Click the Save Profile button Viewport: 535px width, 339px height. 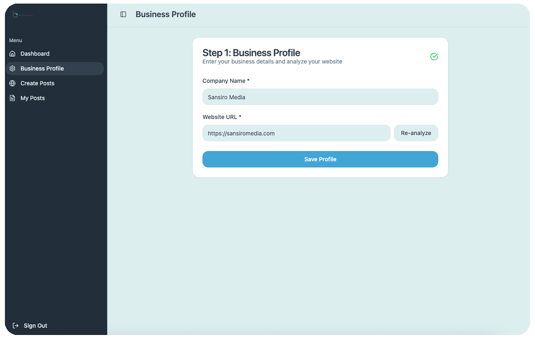320,159
